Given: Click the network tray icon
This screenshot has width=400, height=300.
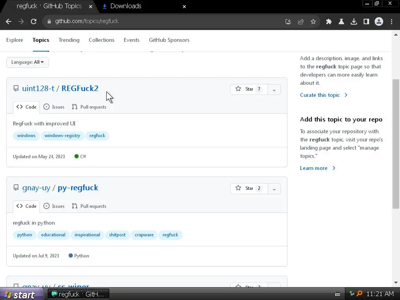Looking at the screenshot, I should click(x=352, y=293).
